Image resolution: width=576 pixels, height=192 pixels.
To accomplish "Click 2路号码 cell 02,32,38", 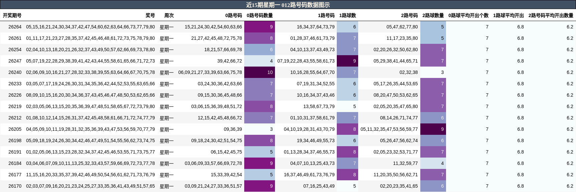I will [x=409, y=72].
